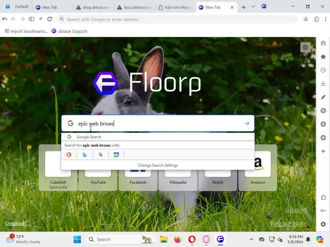
Task: Open Change Search Settings
Action: pos(158,165)
